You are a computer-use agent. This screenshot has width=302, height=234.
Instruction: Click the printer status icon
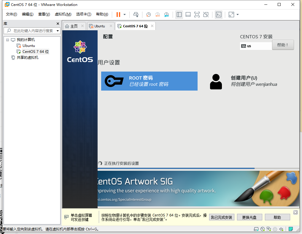[x=275, y=229]
